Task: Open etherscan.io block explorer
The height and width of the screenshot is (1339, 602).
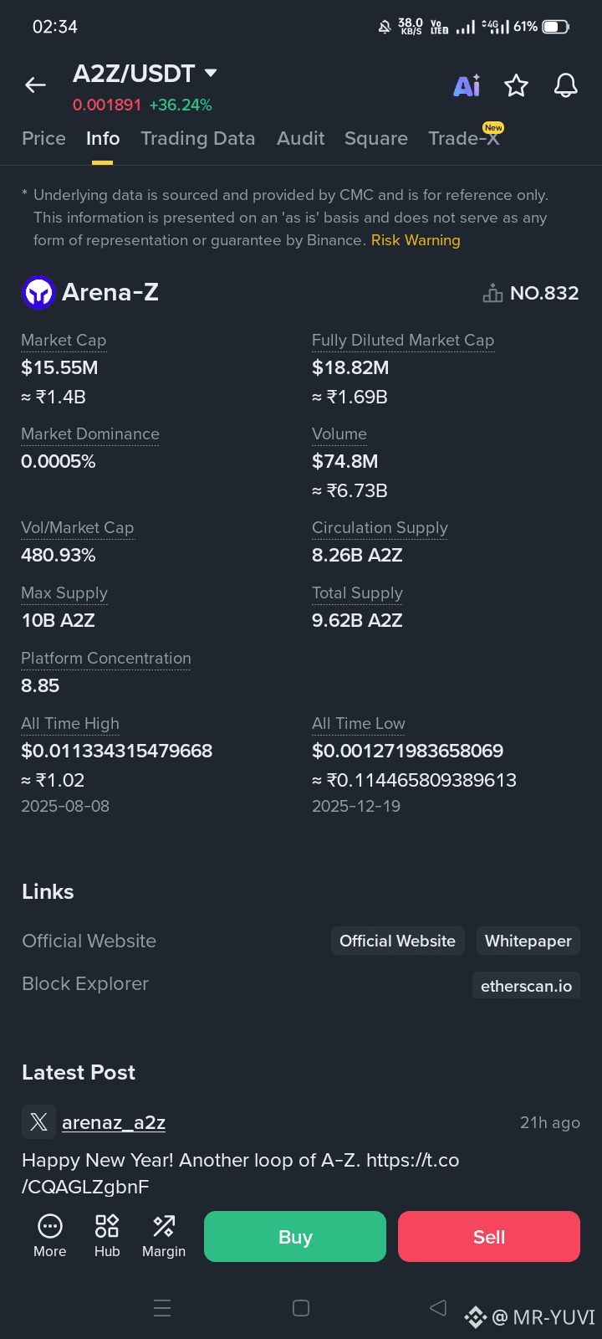Action: click(526, 986)
